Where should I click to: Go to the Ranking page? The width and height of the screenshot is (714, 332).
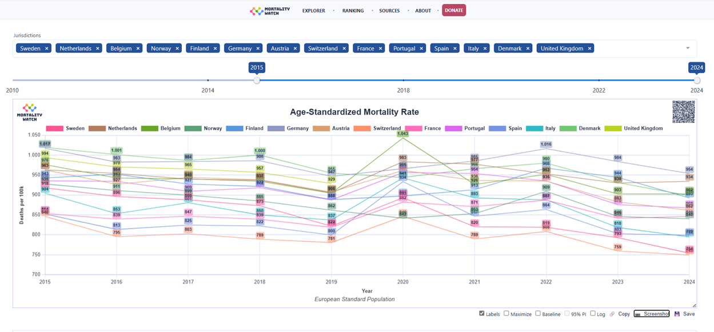coord(353,10)
